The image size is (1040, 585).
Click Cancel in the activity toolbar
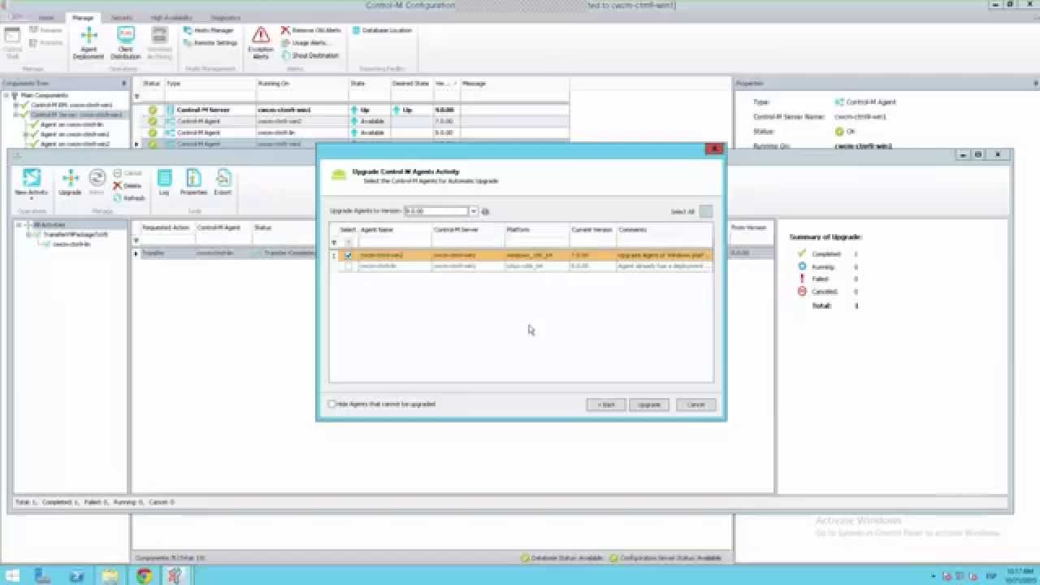[128, 173]
